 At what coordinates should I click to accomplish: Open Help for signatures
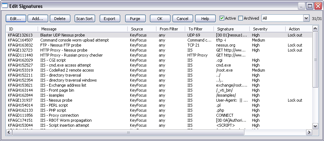tap(205, 19)
